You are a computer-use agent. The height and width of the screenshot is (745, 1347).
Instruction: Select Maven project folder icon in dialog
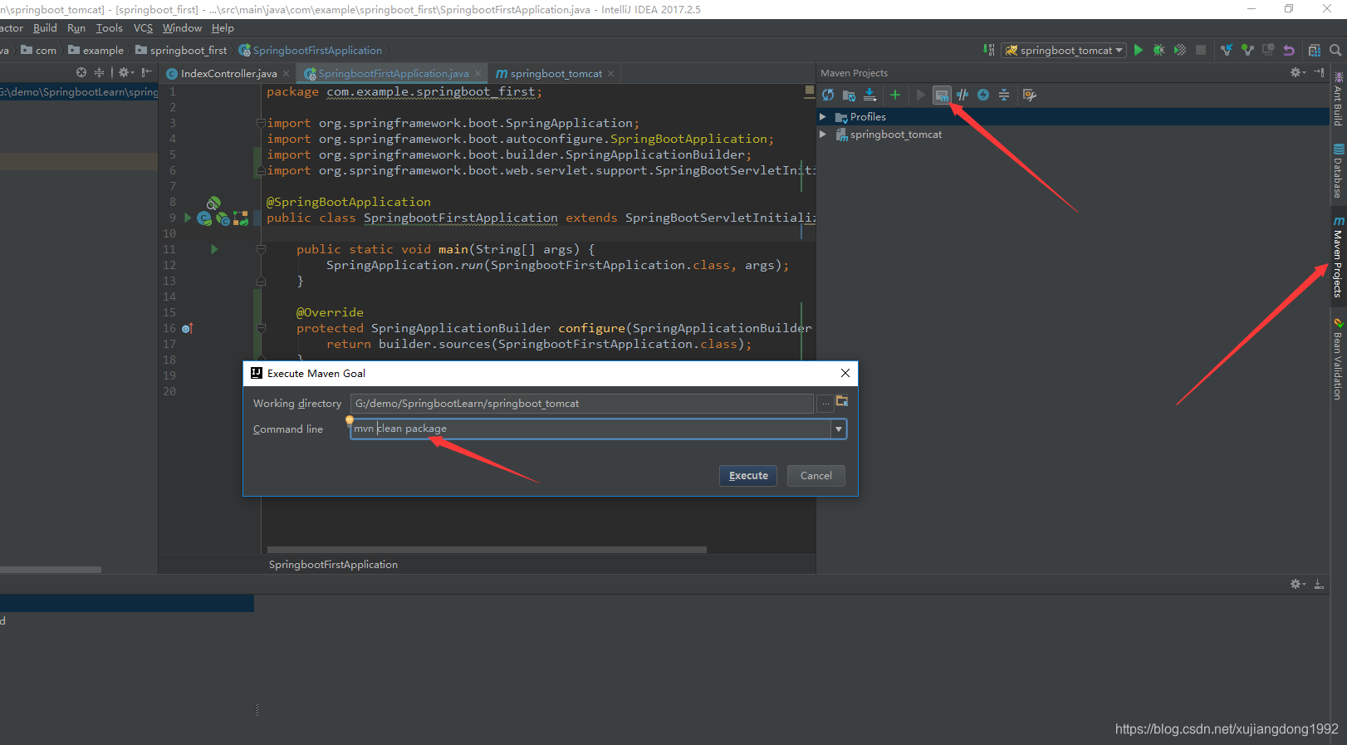tap(842, 401)
